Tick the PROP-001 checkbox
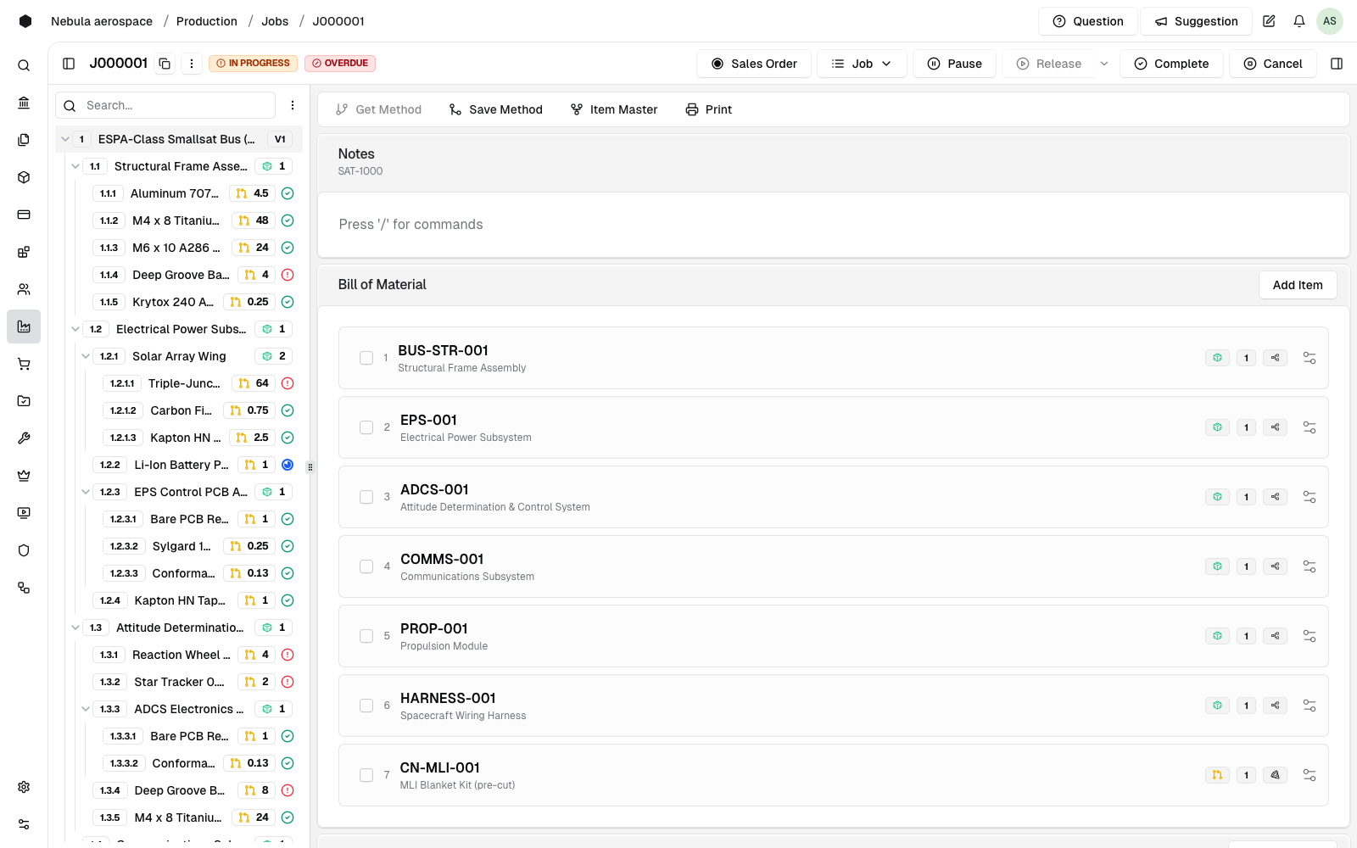The image size is (1357, 848). tap(366, 636)
